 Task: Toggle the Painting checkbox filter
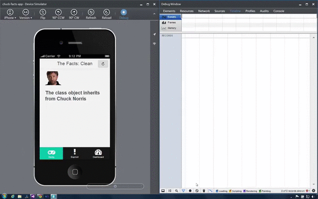pyautogui.click(x=260, y=191)
